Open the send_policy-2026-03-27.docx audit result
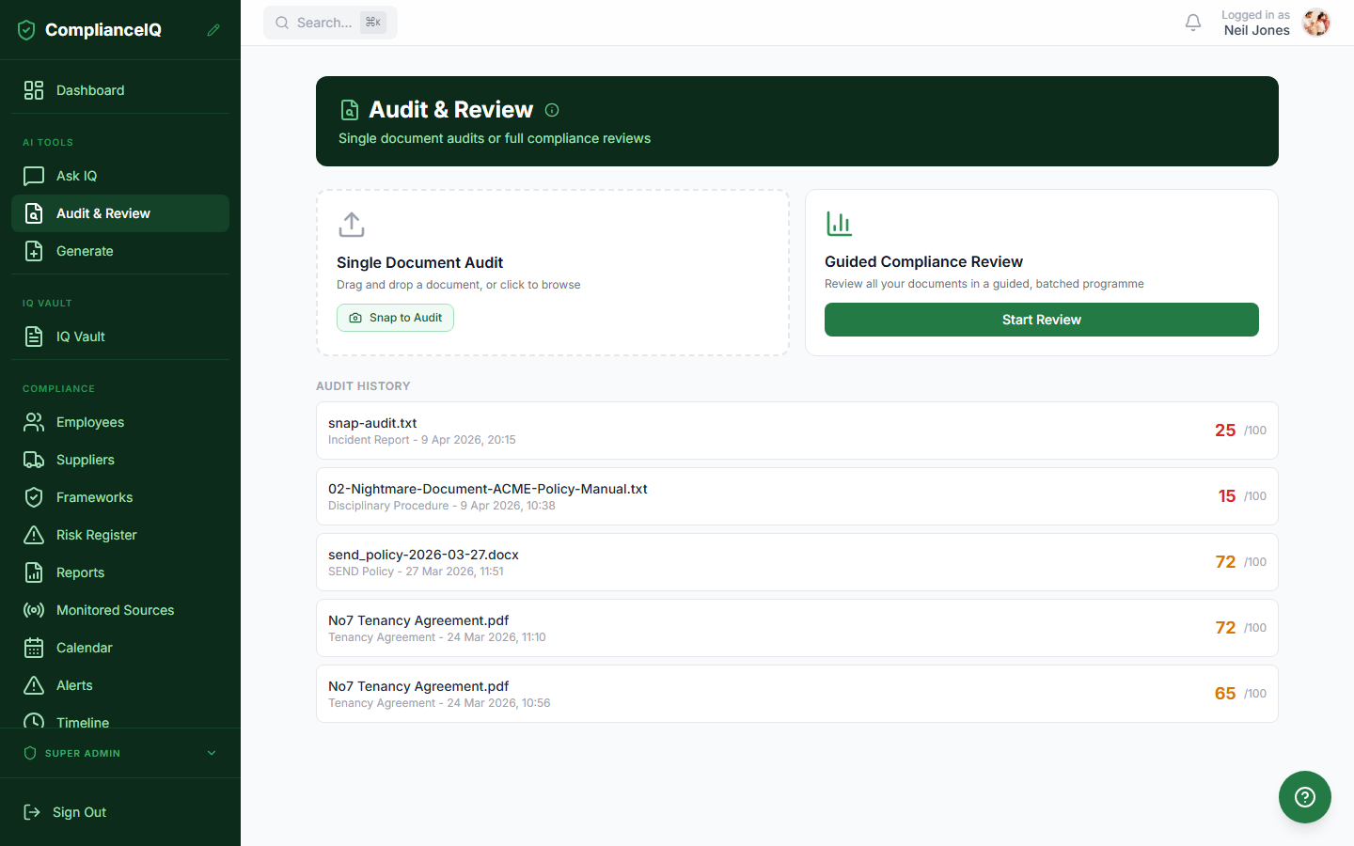Screen dimensions: 1354x846 797,562
